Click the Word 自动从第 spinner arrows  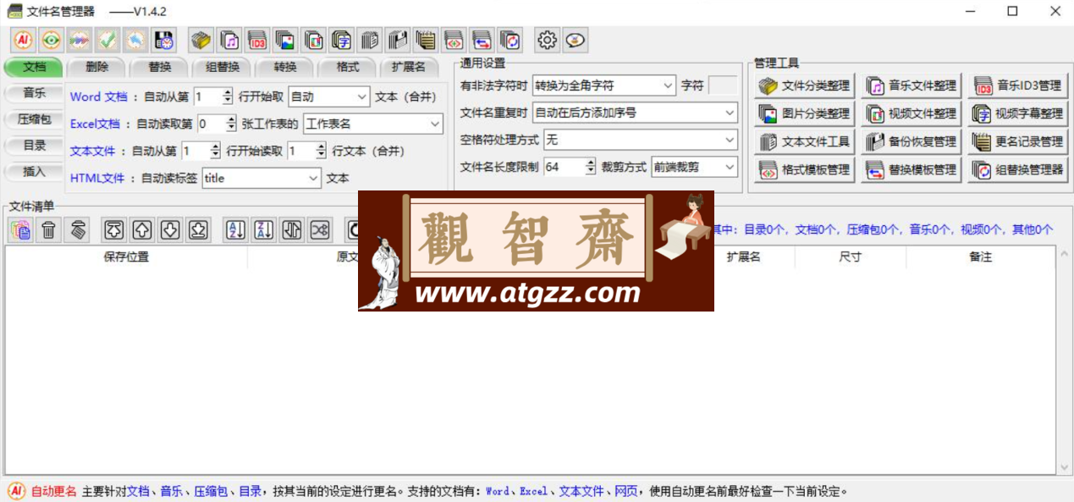(x=227, y=97)
